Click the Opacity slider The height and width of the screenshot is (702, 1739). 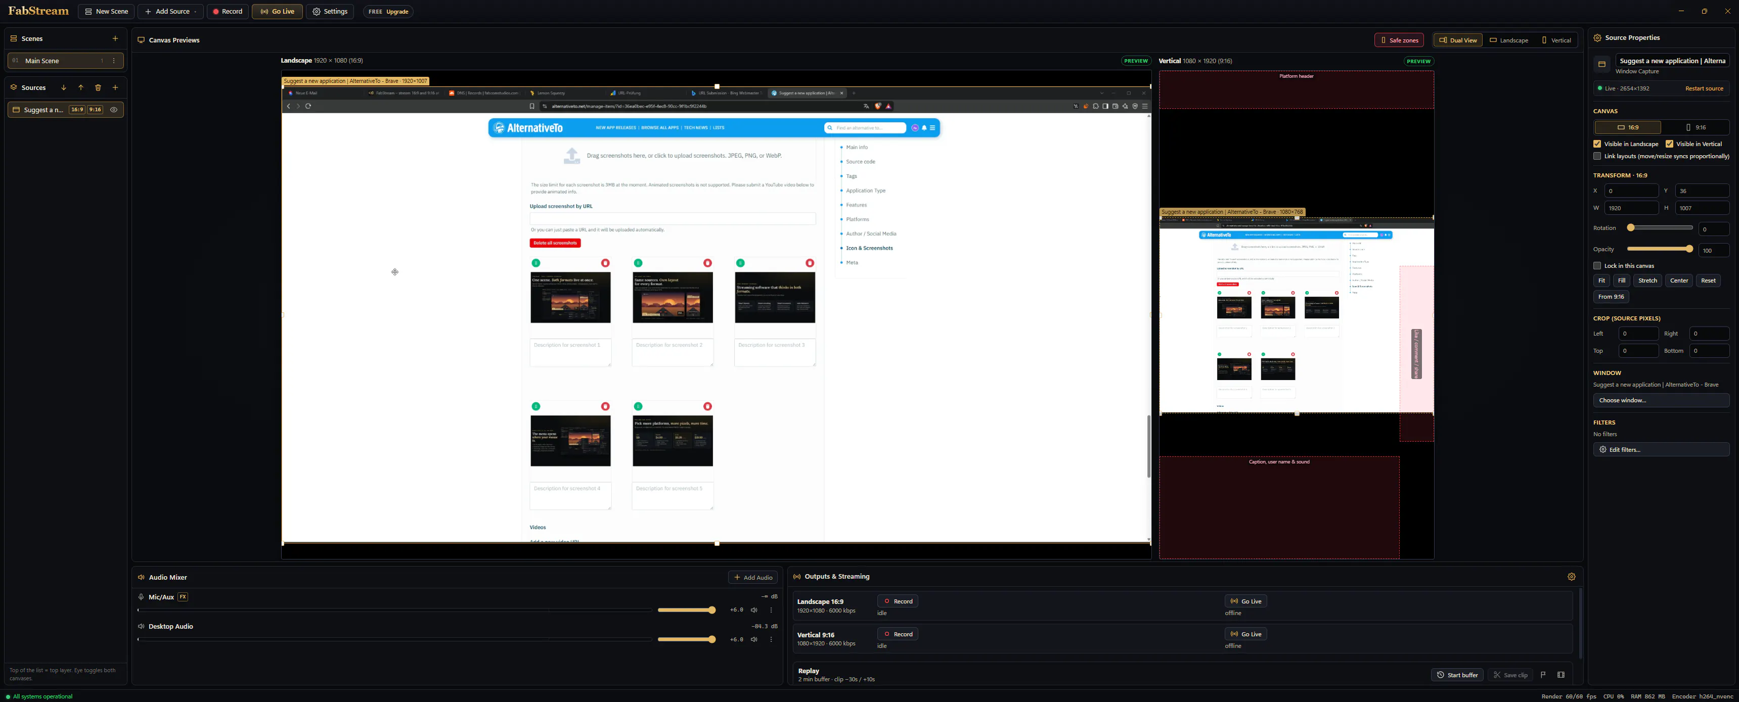tap(1659, 249)
